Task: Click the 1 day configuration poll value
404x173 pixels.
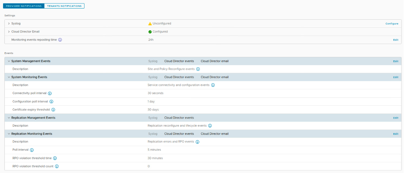Action: pos(151,101)
